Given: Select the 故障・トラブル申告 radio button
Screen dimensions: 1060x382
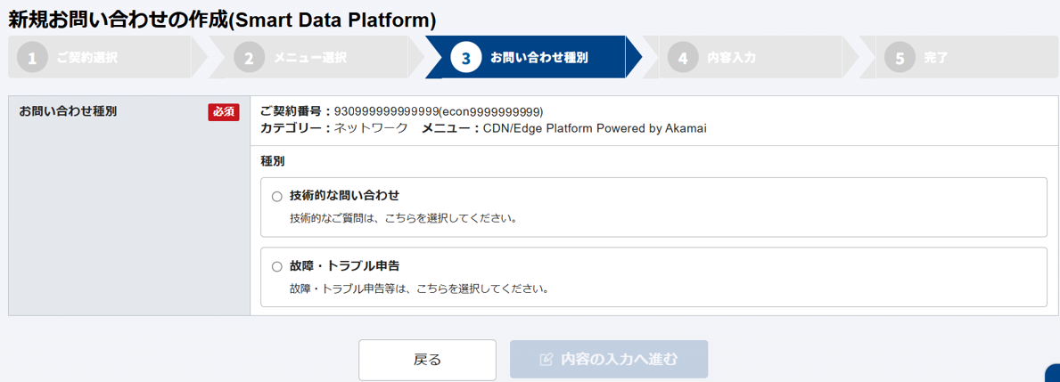Looking at the screenshot, I should (x=277, y=266).
